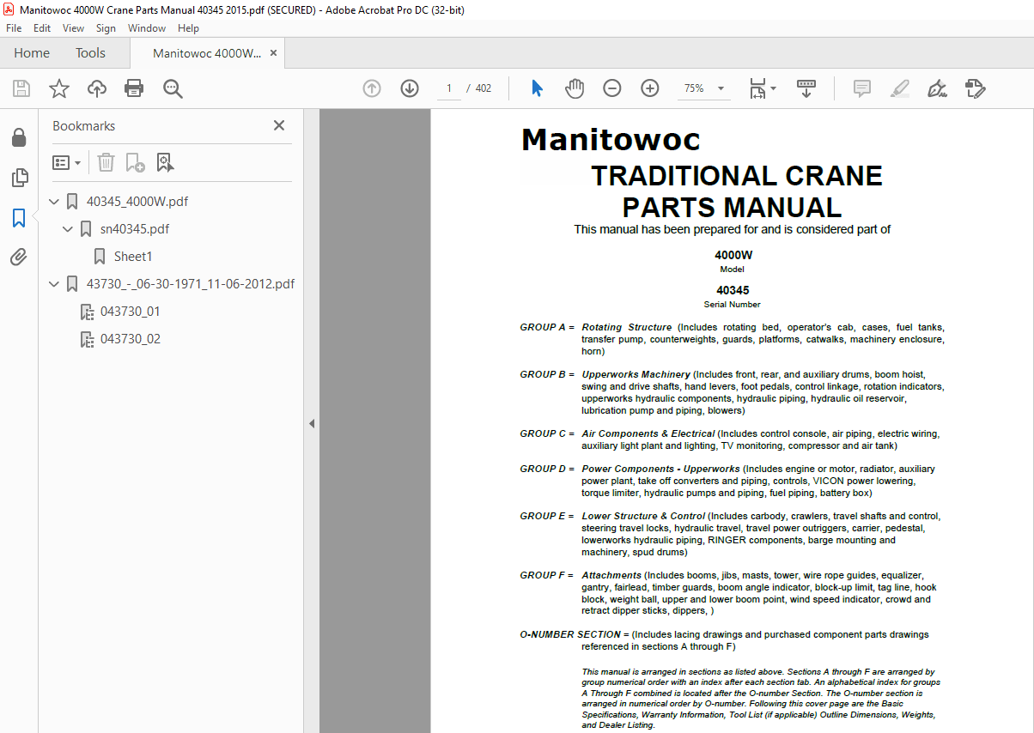Switch to the Hand tool

pyautogui.click(x=574, y=88)
